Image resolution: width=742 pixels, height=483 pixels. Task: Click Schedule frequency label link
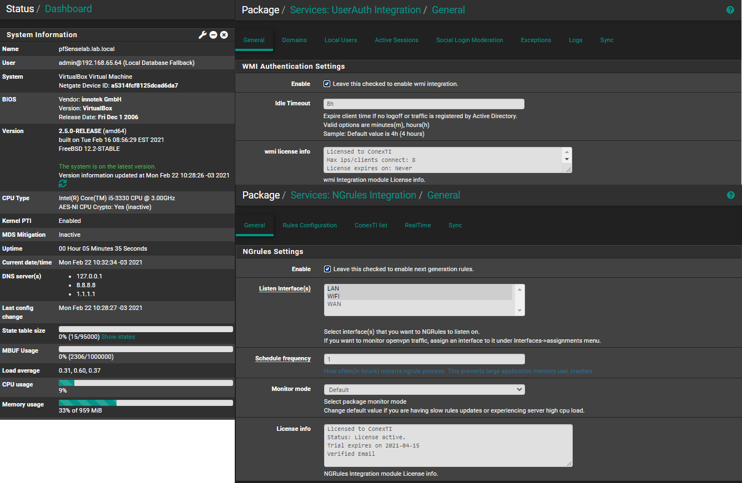283,358
